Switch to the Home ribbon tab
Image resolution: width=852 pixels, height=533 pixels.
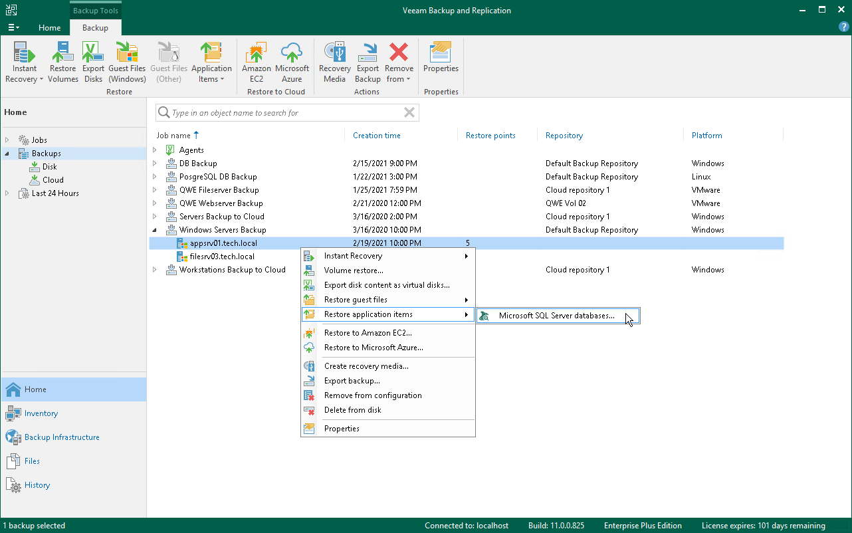pyautogui.click(x=50, y=28)
